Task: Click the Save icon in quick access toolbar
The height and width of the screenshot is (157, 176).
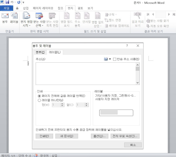Action: (x=7, y=2)
